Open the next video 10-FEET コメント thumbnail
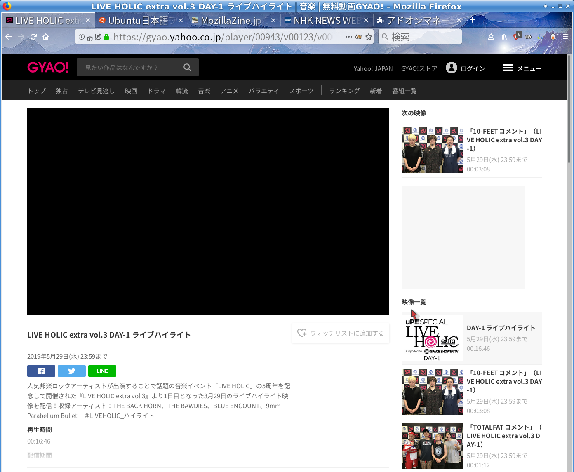Image resolution: width=574 pixels, height=472 pixels. coord(432,150)
